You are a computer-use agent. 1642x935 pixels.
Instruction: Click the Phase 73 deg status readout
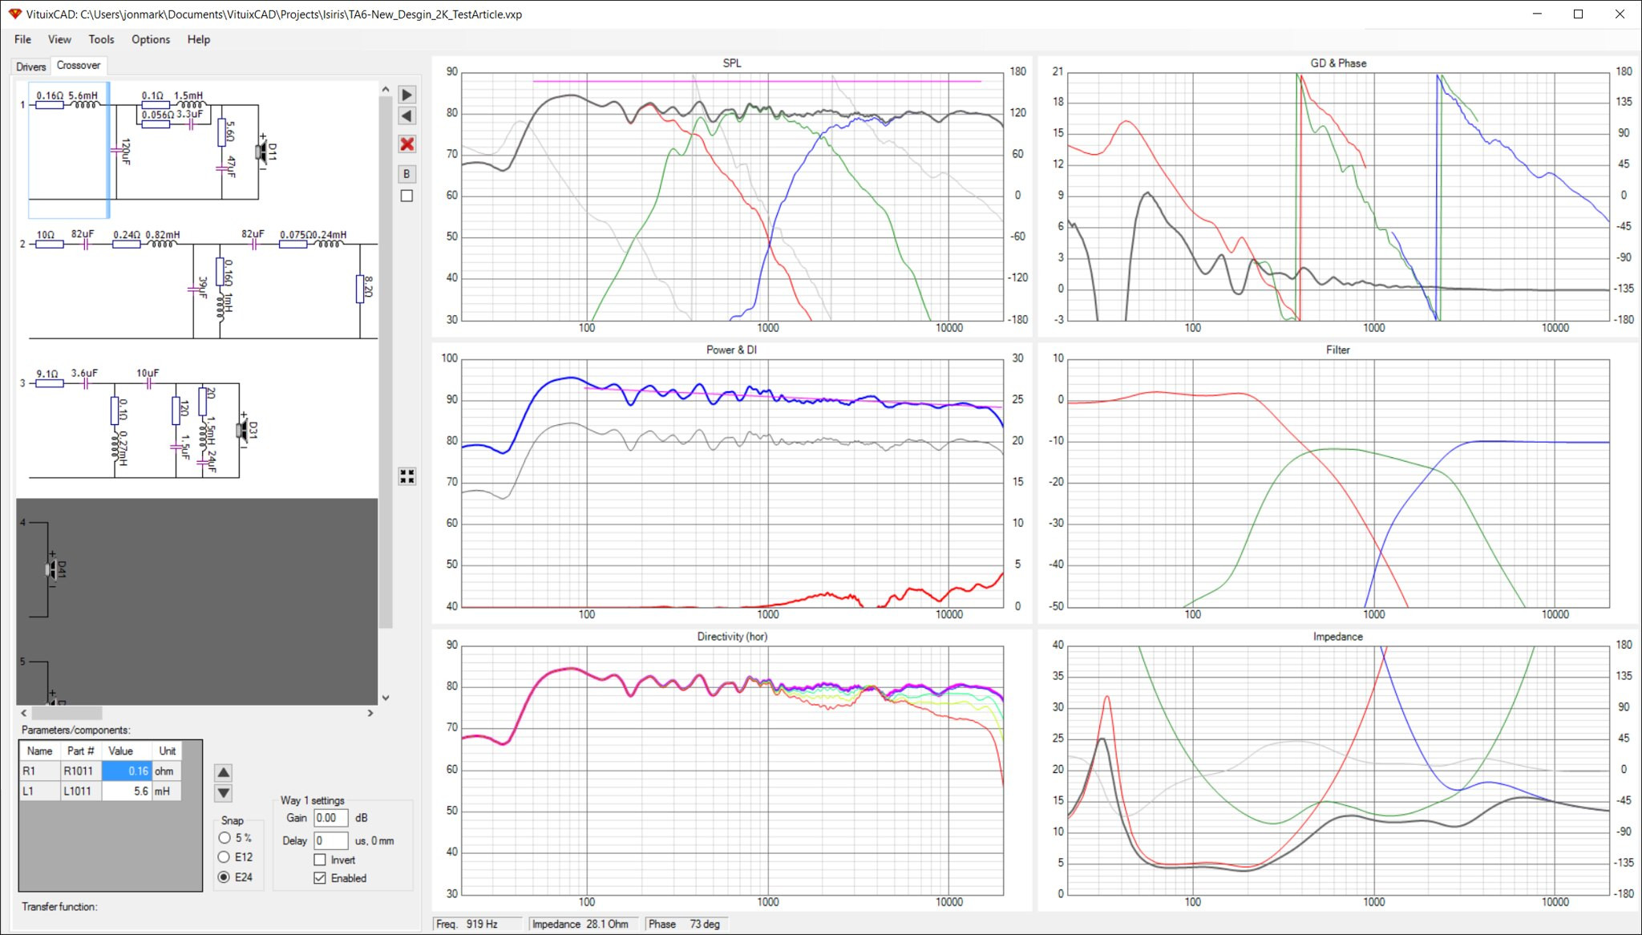pos(689,925)
